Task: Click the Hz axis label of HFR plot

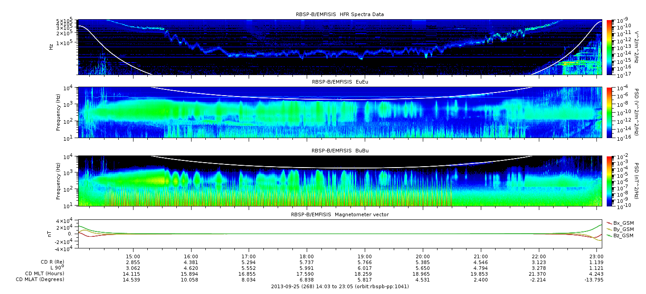Action: [x=52, y=46]
